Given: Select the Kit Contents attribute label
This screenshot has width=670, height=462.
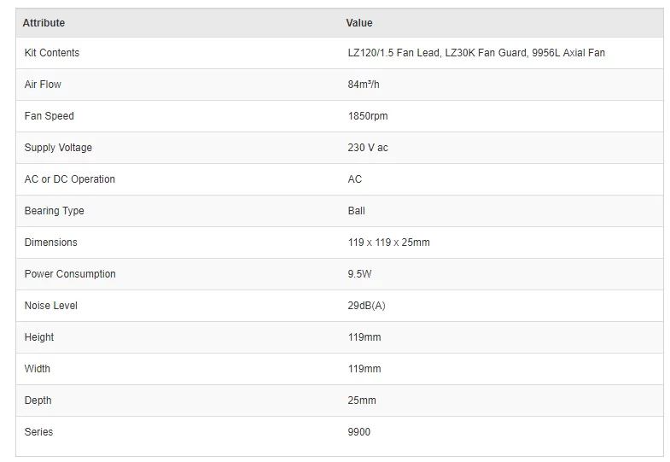Looking at the screenshot, I should coord(52,53).
